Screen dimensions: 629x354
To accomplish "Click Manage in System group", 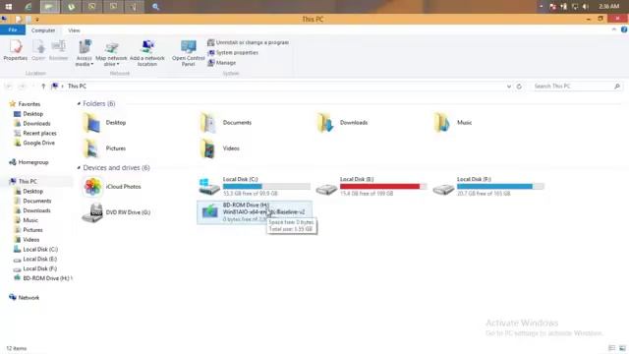I will pyautogui.click(x=222, y=63).
